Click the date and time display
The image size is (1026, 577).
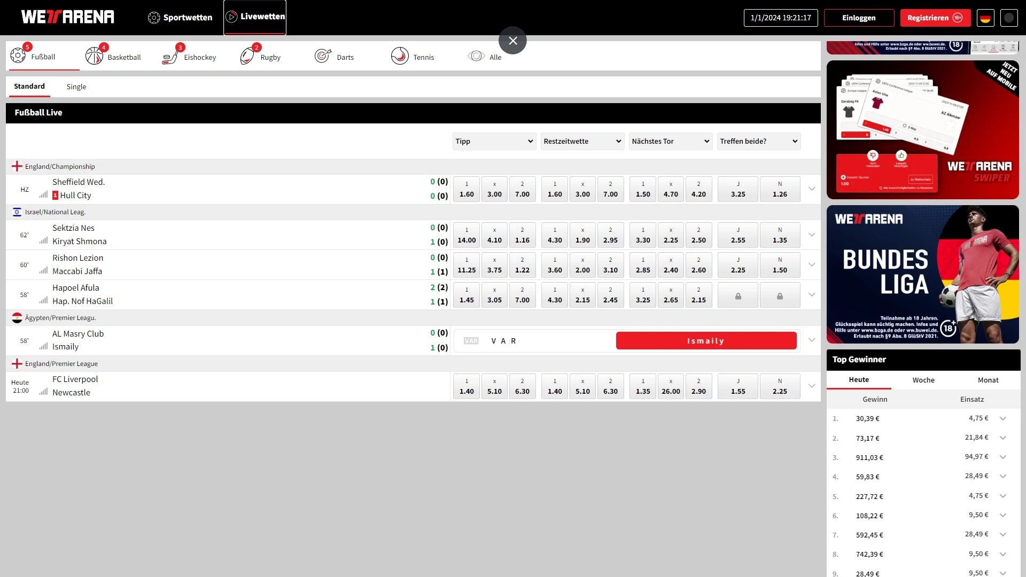tap(781, 18)
